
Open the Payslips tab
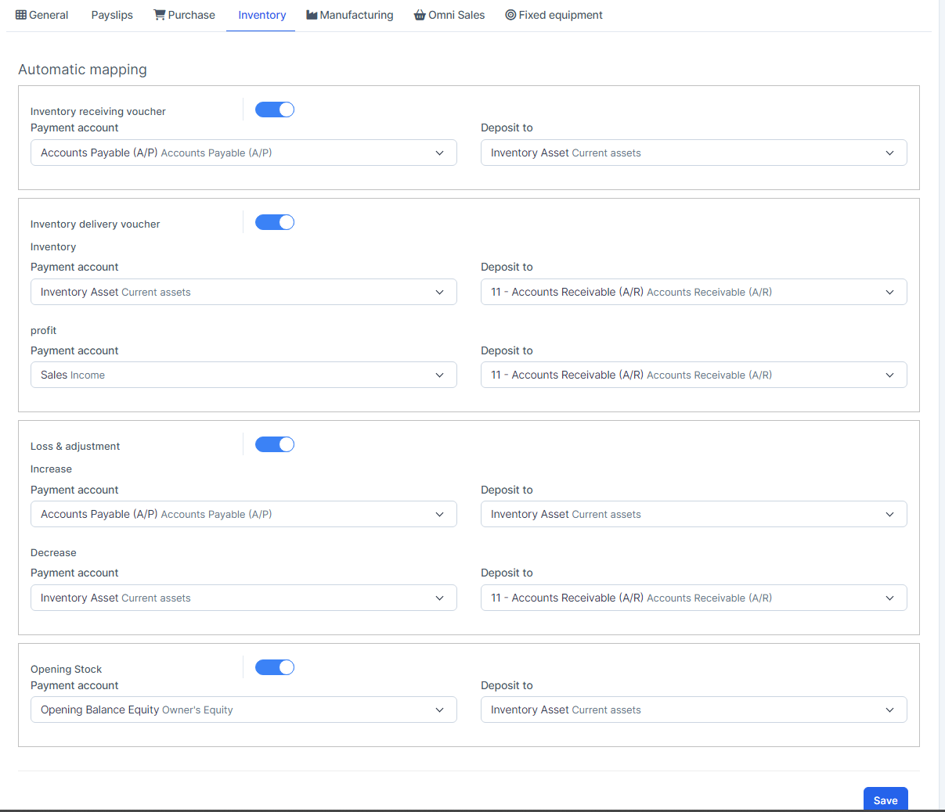coord(112,15)
